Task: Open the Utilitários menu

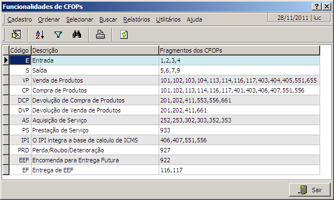Action: point(168,19)
